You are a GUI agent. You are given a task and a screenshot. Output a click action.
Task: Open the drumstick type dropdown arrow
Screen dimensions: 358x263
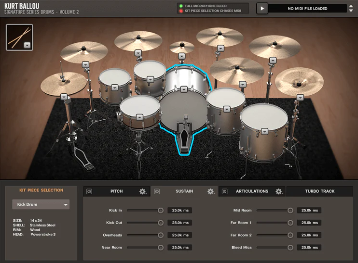point(27,45)
